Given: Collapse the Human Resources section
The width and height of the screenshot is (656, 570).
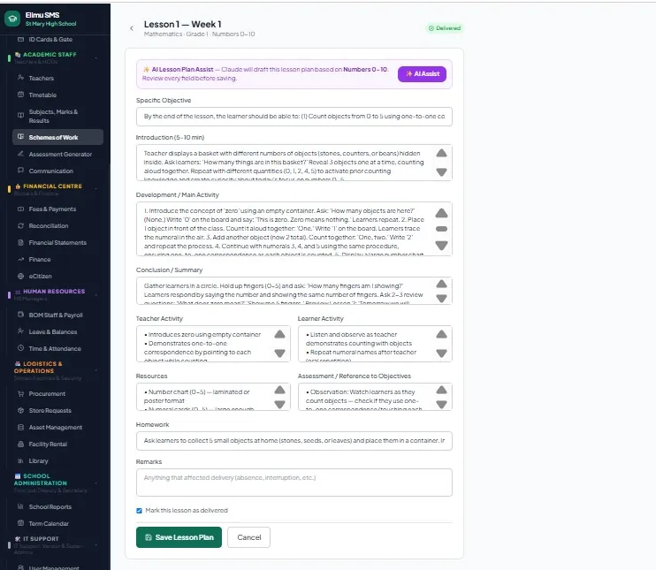Looking at the screenshot, I should point(96,294).
